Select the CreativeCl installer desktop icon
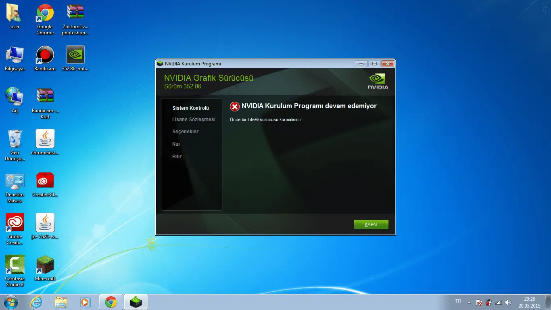Image resolution: width=551 pixels, height=310 pixels. click(x=45, y=184)
